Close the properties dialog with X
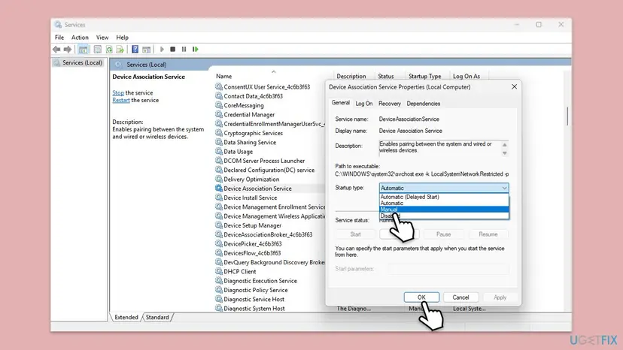The height and width of the screenshot is (350, 623). pos(514,86)
